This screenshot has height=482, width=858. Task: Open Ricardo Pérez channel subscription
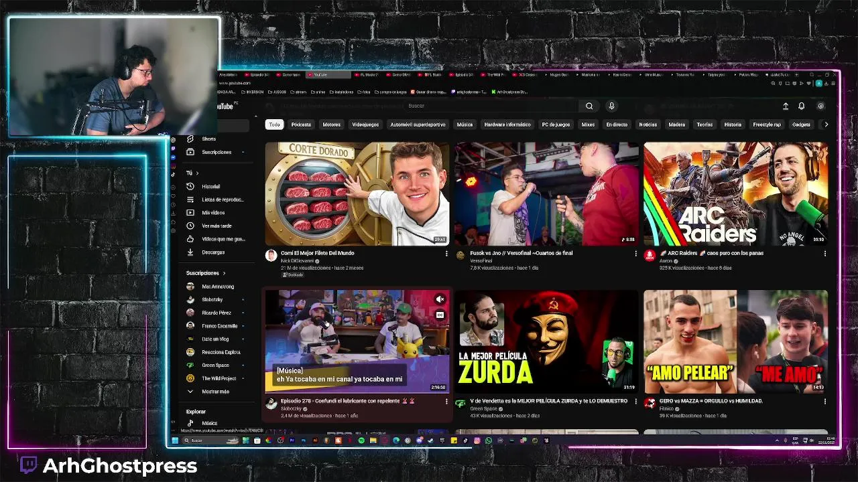coord(216,313)
